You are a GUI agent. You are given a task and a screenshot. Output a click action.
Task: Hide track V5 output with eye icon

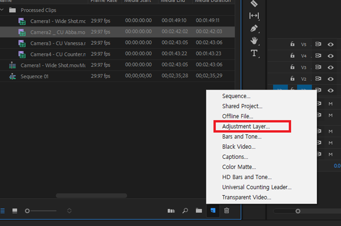[x=331, y=45]
